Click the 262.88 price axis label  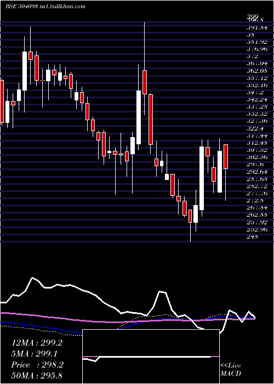point(257,215)
